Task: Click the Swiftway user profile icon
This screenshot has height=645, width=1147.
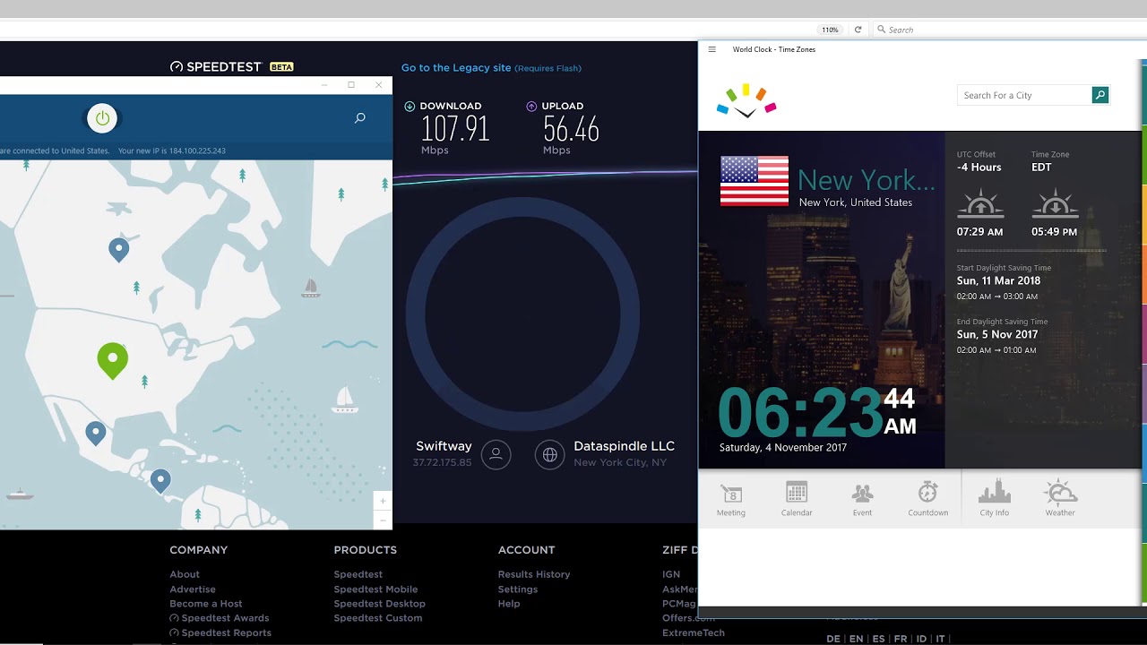Action: coord(496,454)
